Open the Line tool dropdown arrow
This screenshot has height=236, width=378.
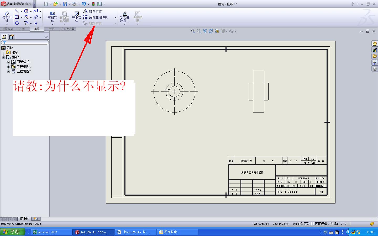(21, 12)
